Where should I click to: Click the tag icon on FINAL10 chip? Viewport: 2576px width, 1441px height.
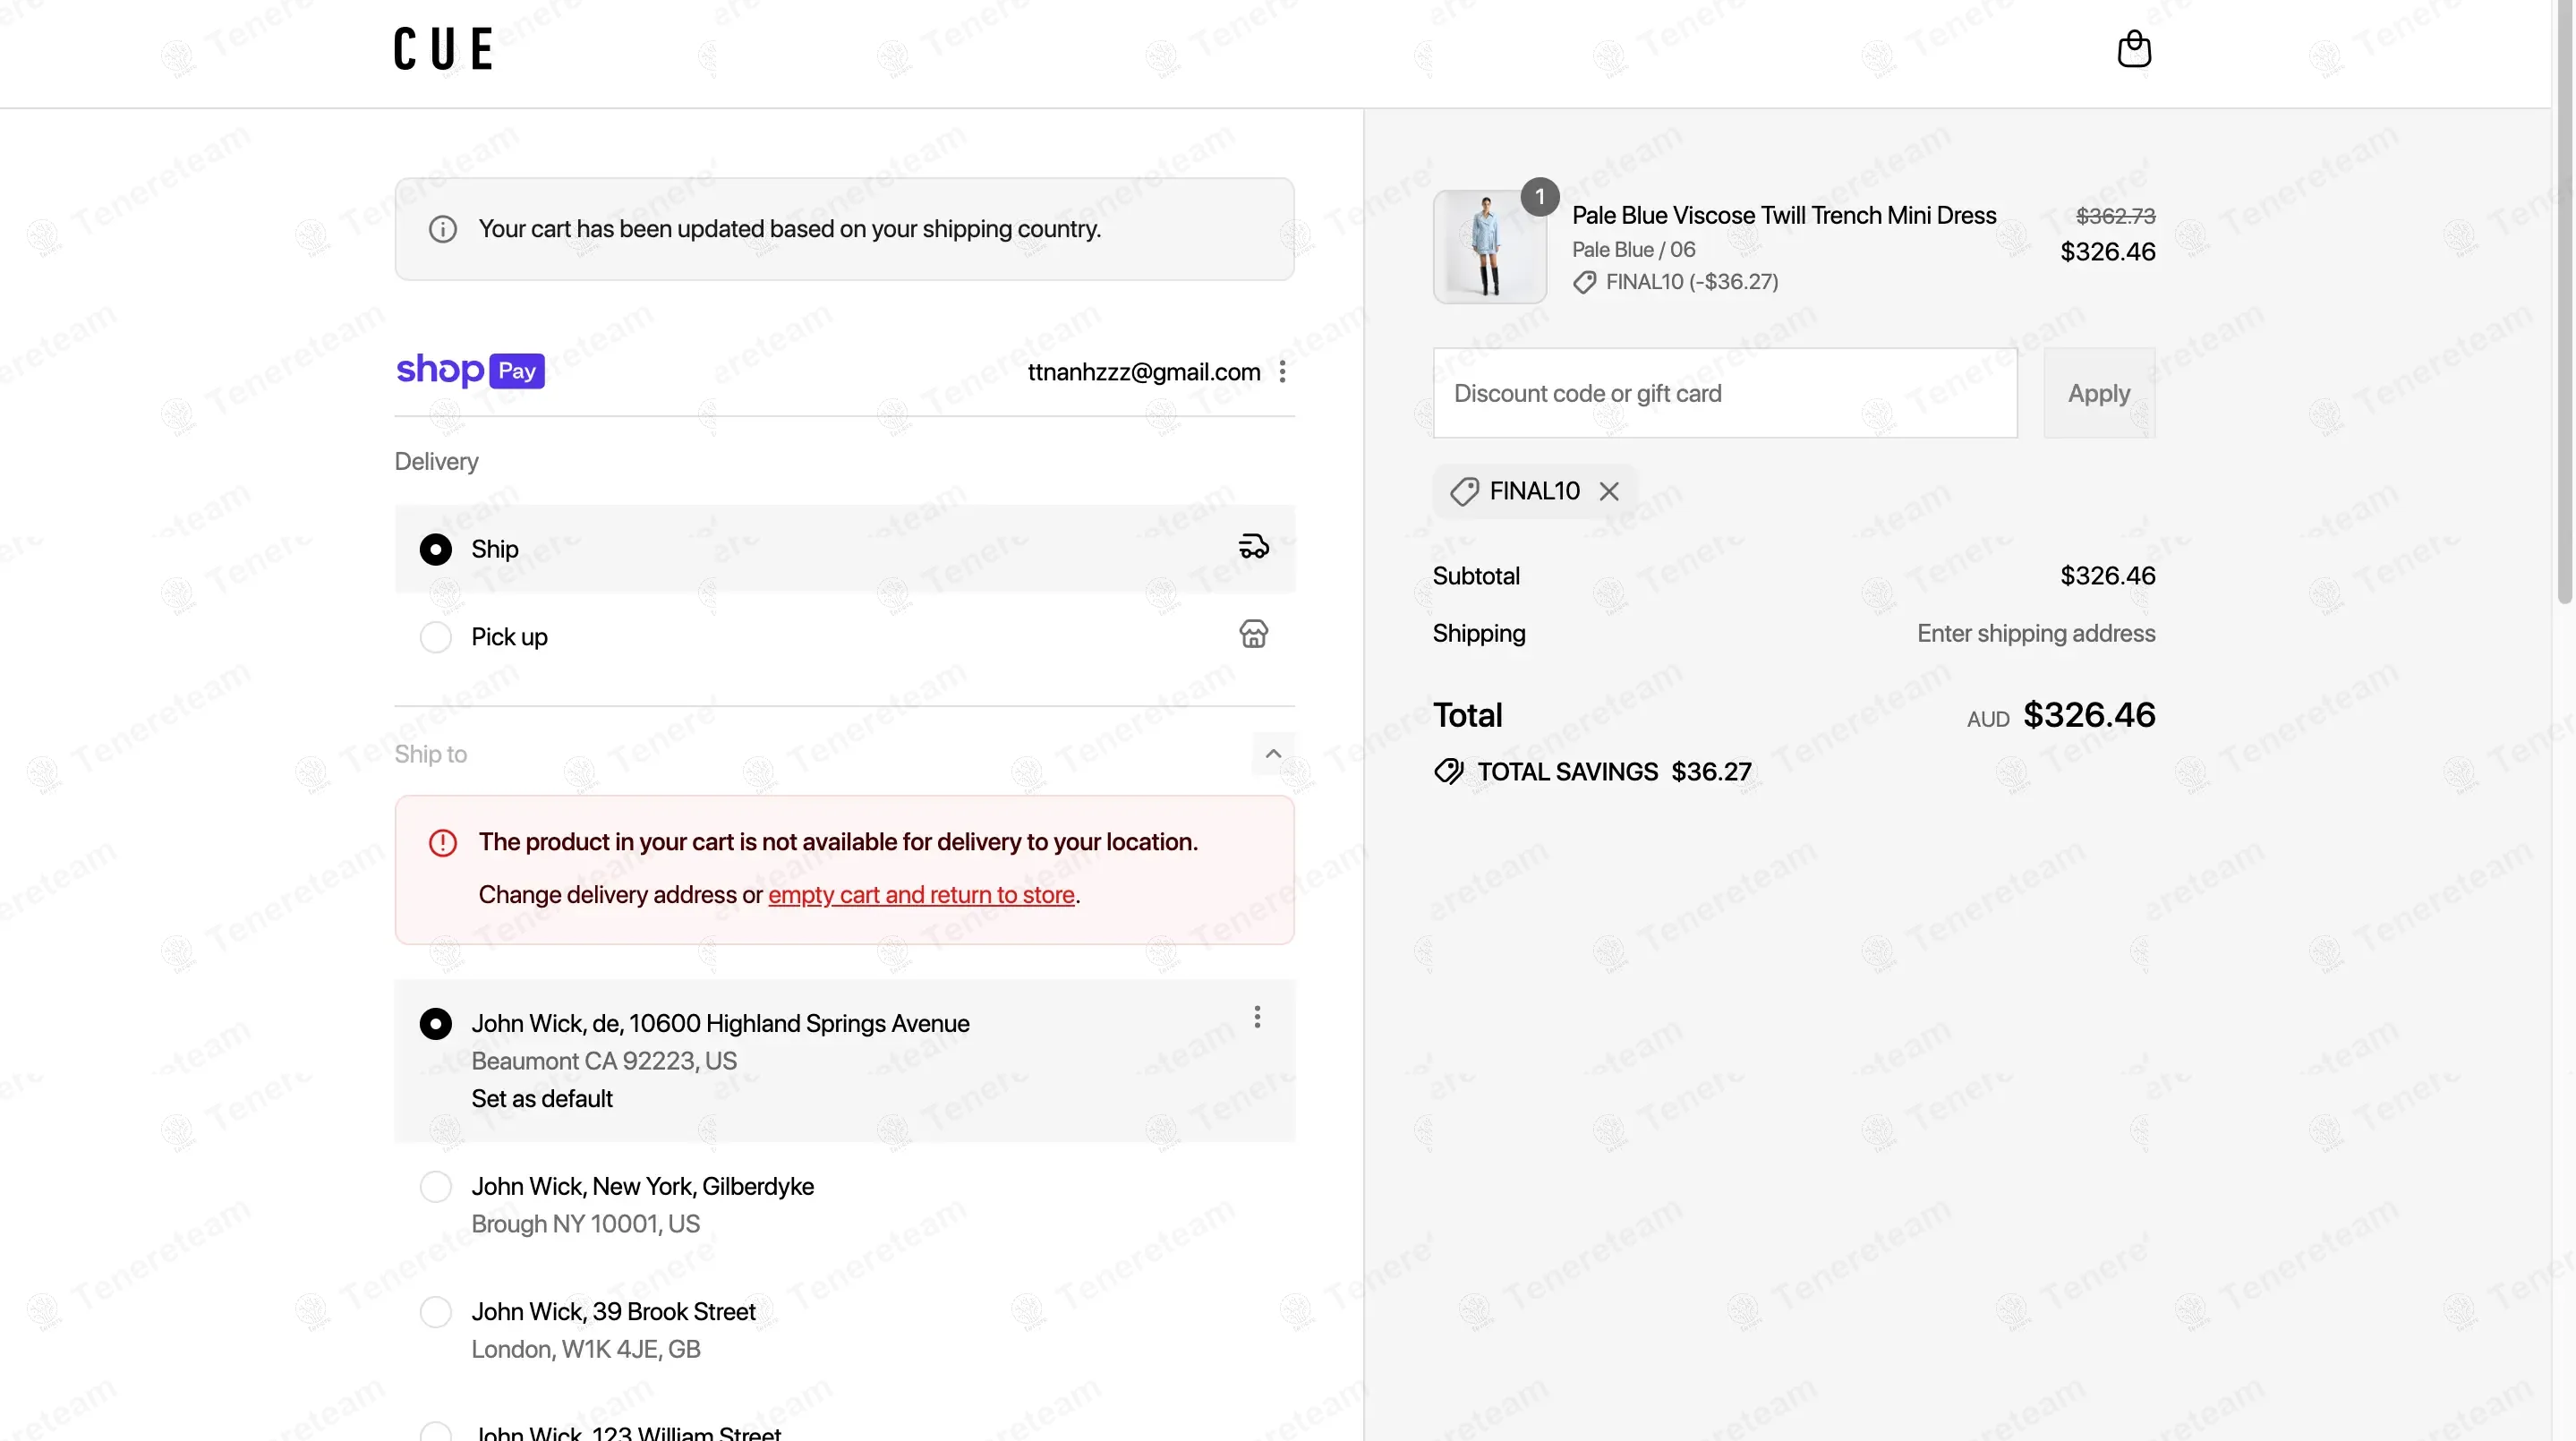1464,491
